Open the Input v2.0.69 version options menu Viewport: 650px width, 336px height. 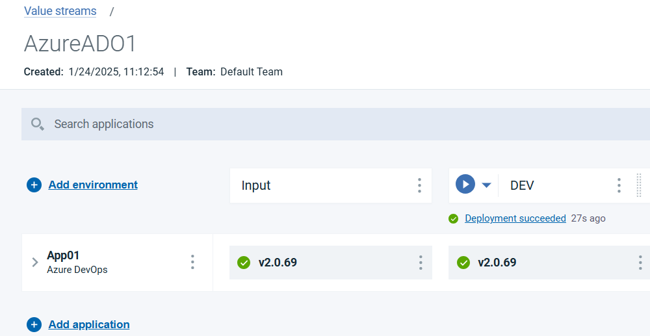tap(421, 263)
